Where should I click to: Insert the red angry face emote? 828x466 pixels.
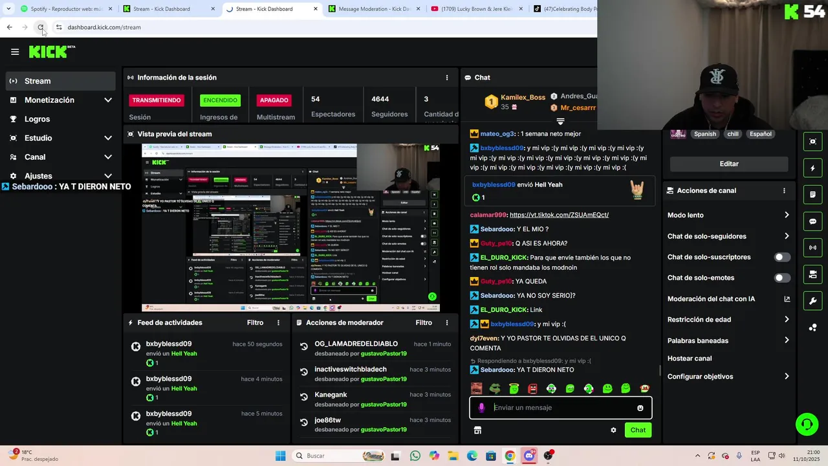532,388
